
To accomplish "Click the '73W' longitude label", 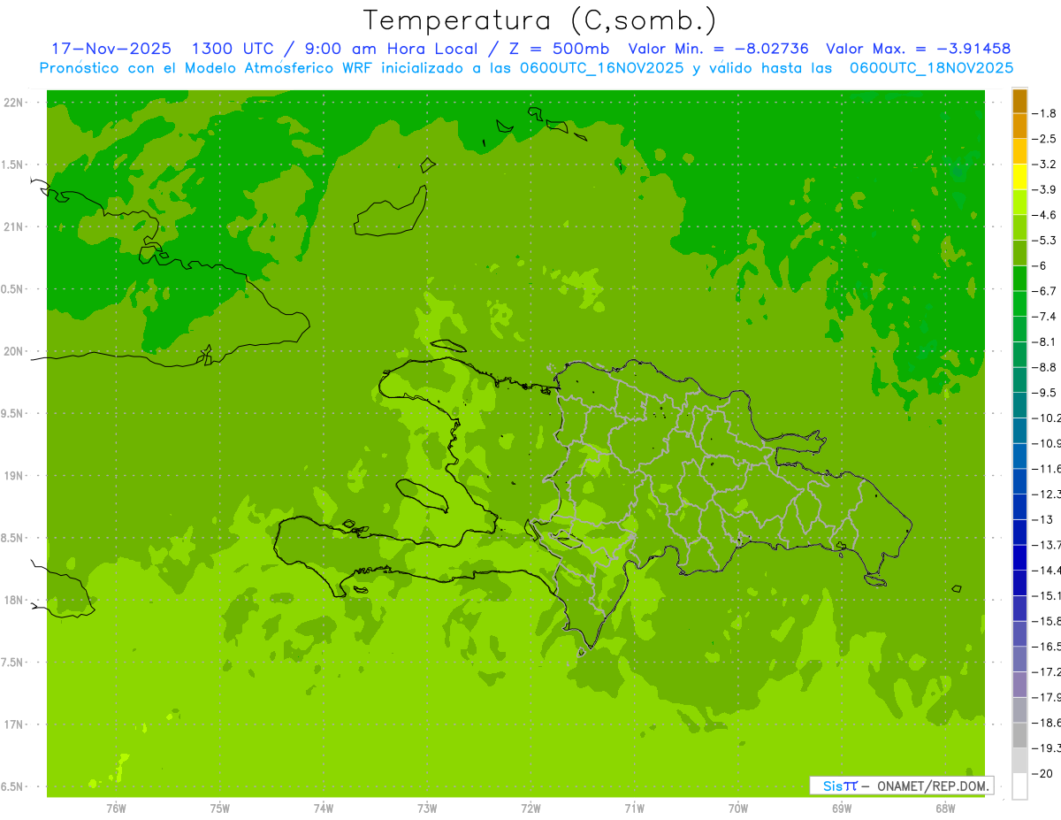I will click(x=427, y=809).
